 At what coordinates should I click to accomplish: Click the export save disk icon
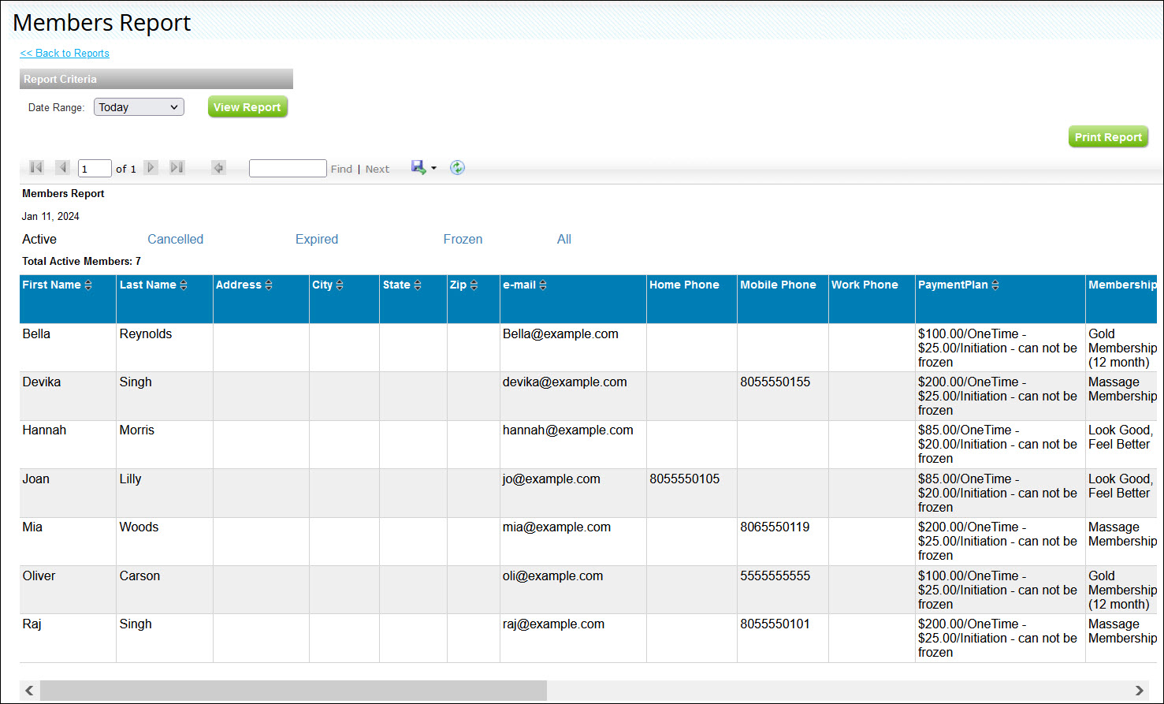[418, 167]
